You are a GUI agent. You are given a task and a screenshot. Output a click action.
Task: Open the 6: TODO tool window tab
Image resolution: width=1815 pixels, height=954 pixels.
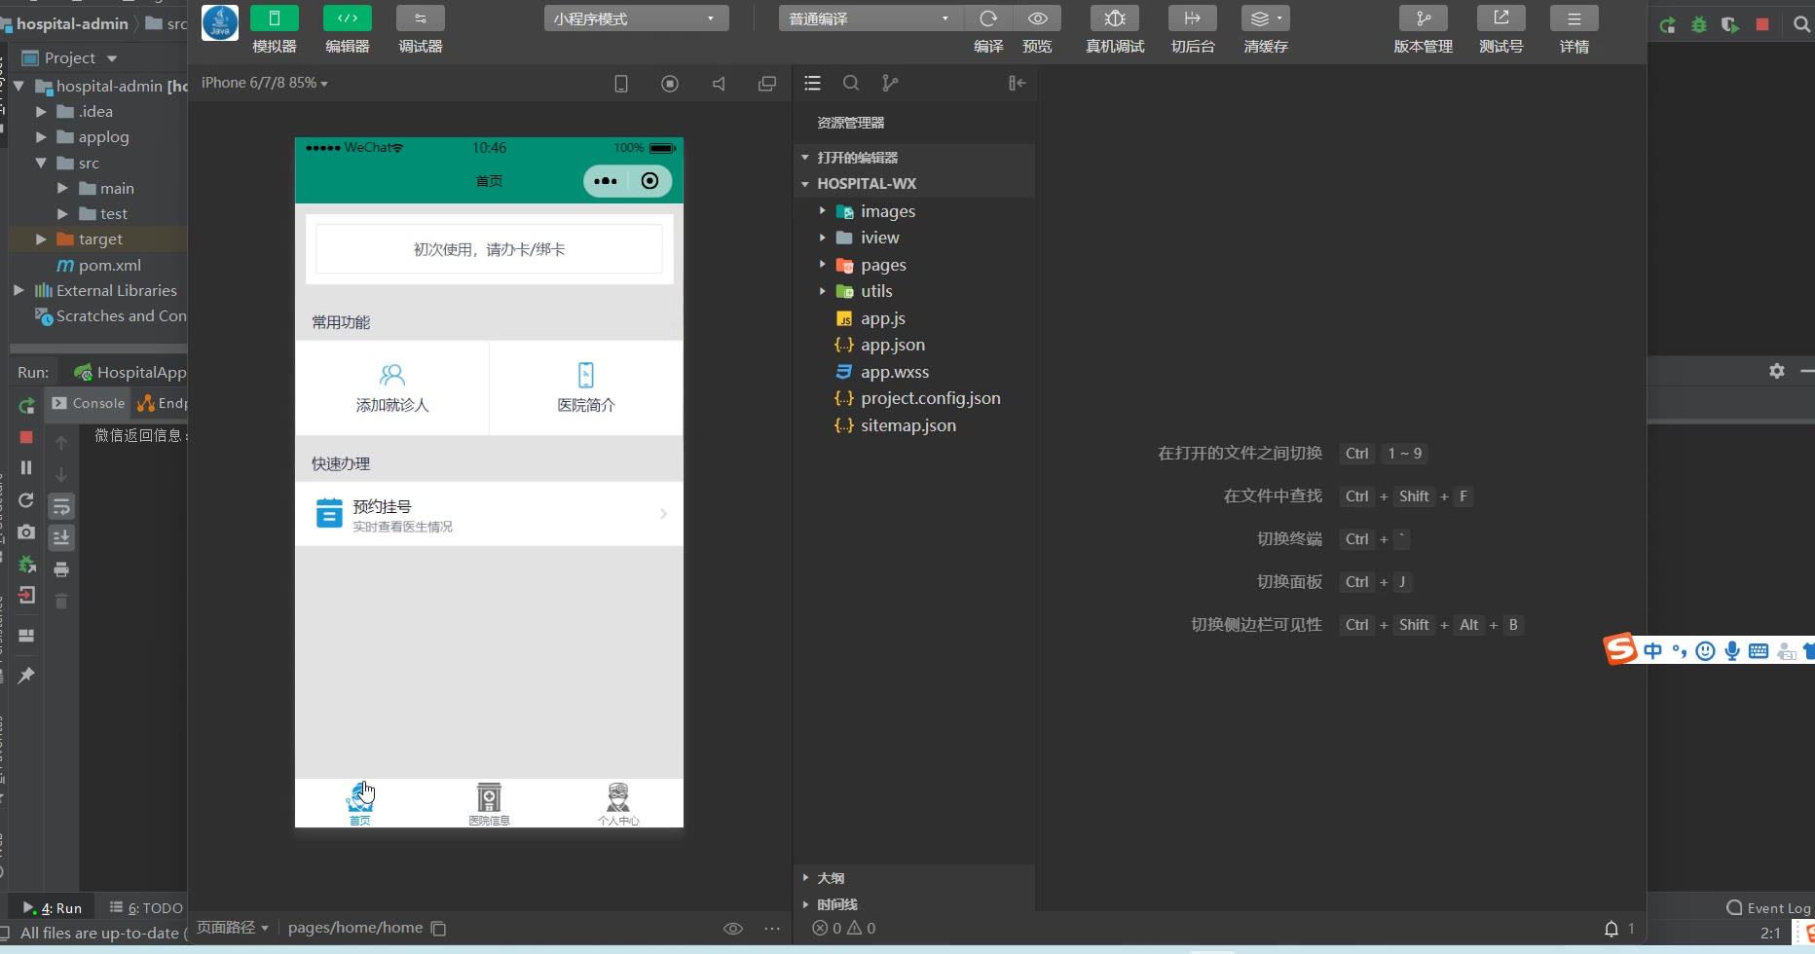[146, 907]
